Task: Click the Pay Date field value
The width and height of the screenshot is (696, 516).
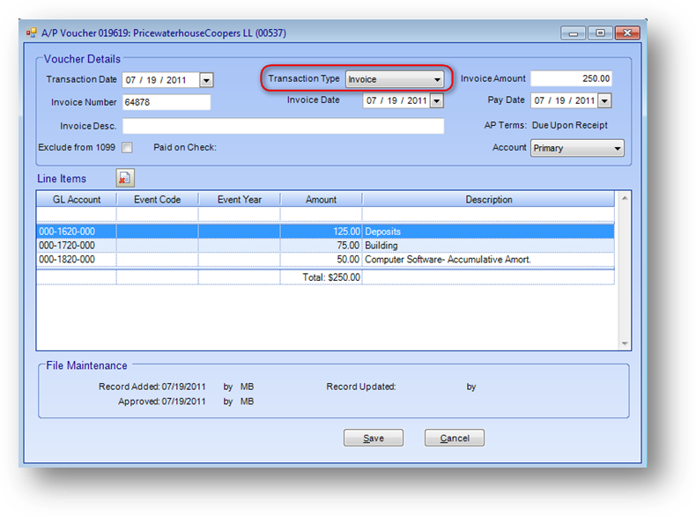Action: click(564, 100)
